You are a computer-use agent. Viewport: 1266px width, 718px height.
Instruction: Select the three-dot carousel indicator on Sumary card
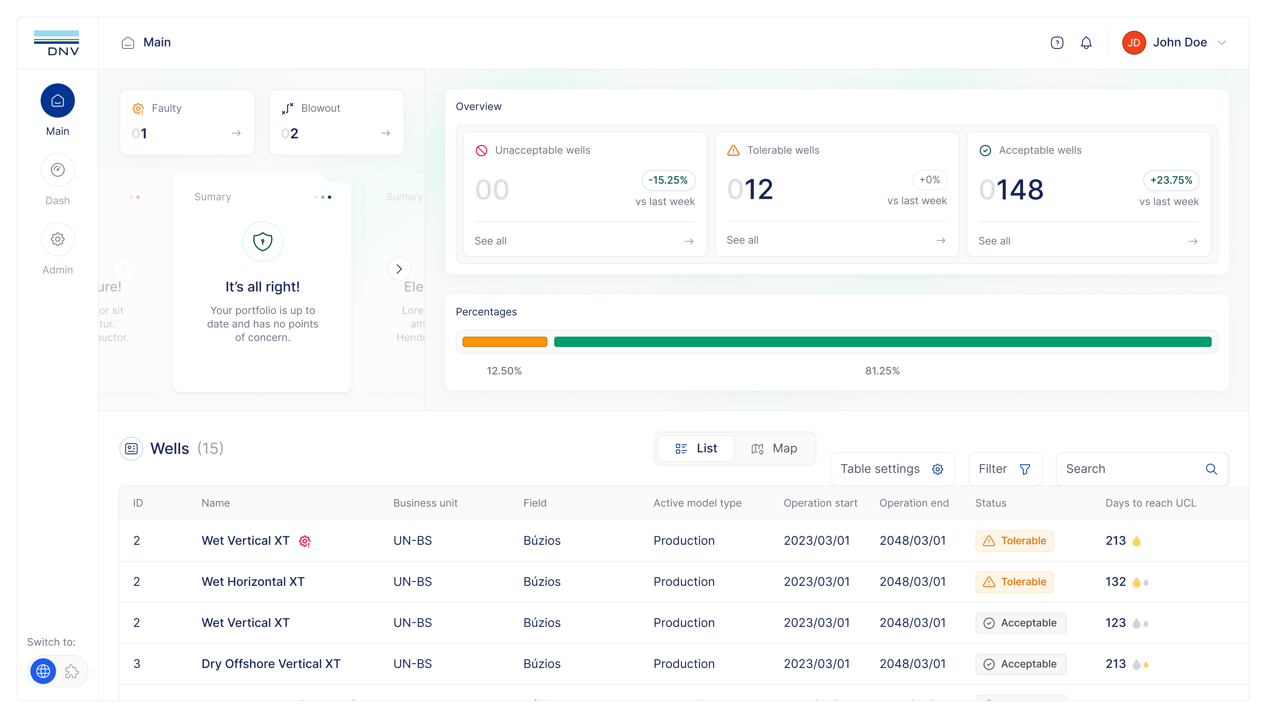(x=323, y=197)
